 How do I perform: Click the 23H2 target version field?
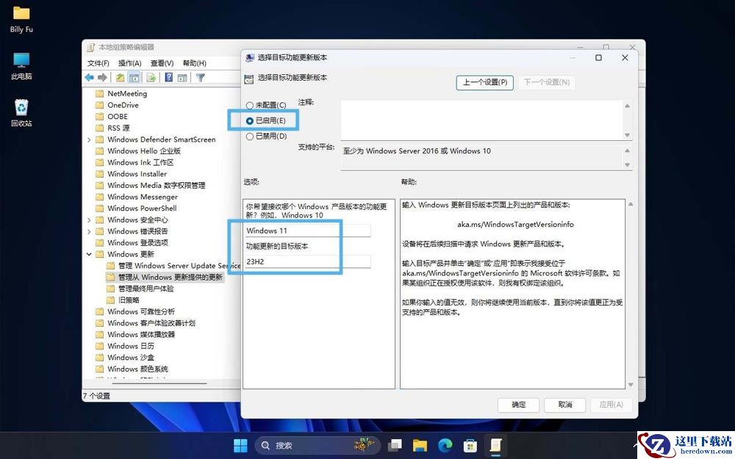coord(307,261)
